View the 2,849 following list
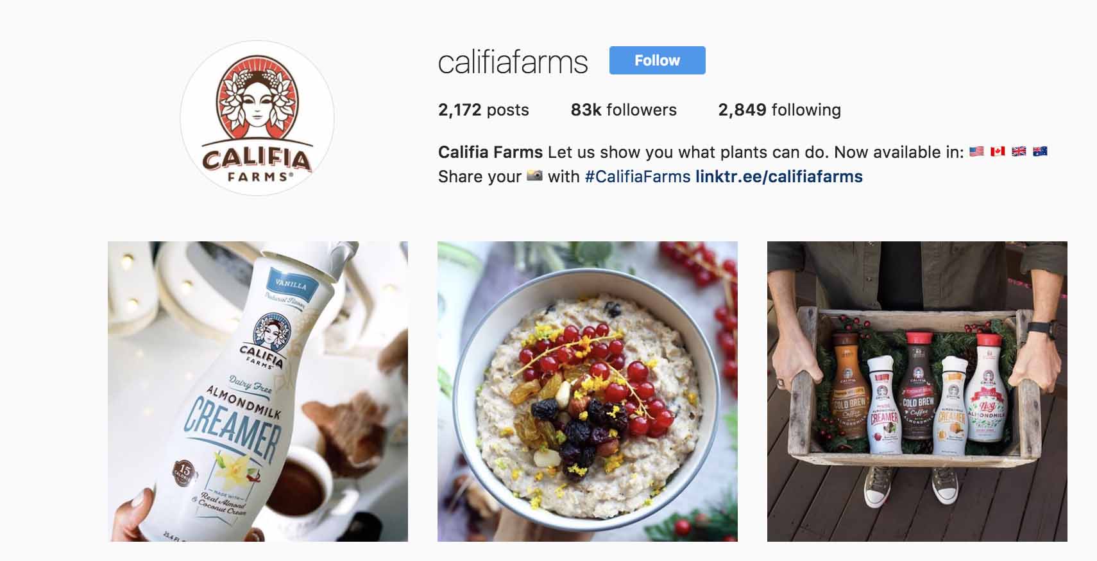This screenshot has height=561, width=1097. coord(779,110)
